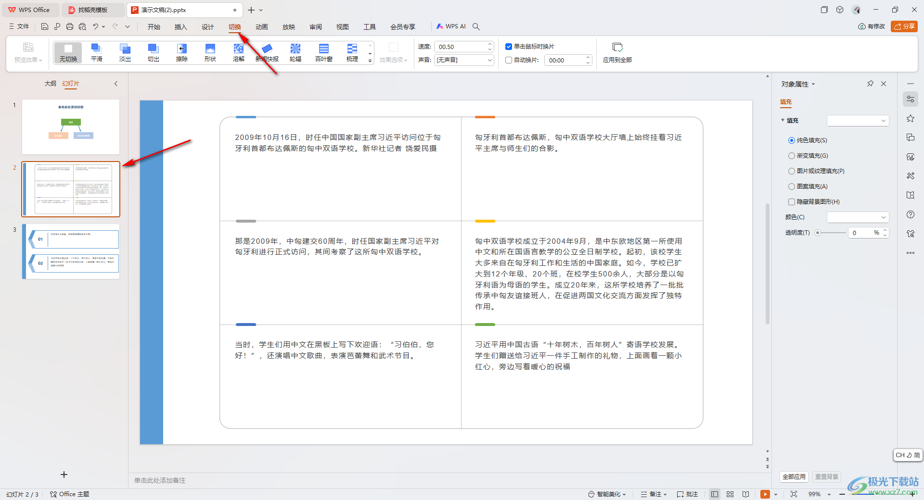Image resolution: width=924 pixels, height=500 pixels.
Task: Open the quick access toolbar customize arrow
Action: tap(128, 26)
